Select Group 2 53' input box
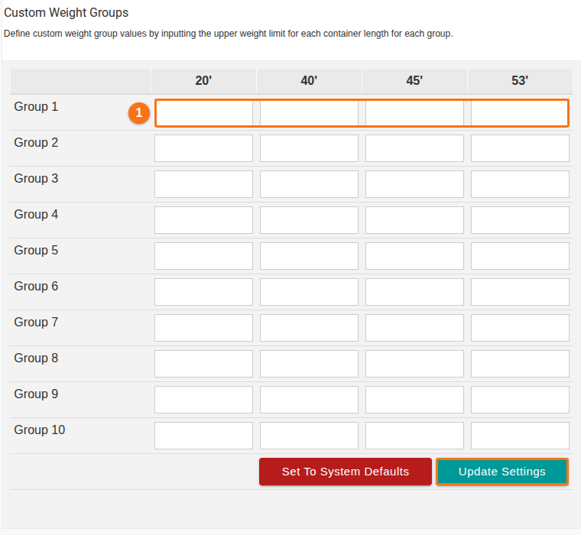 point(520,148)
